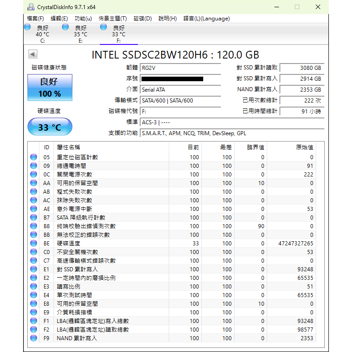The image size is (352, 352).
Task: Click status orb for row F9 NAND 累計寫入
Action: click(34, 338)
